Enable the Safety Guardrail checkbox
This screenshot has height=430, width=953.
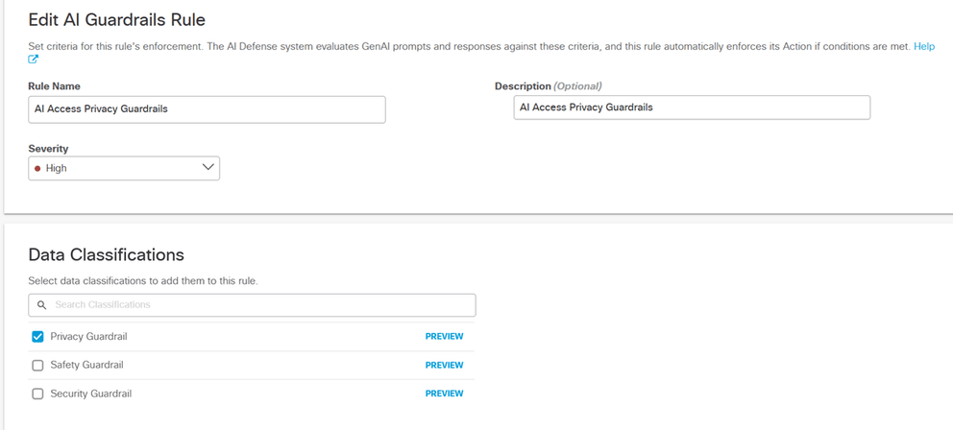(38, 366)
